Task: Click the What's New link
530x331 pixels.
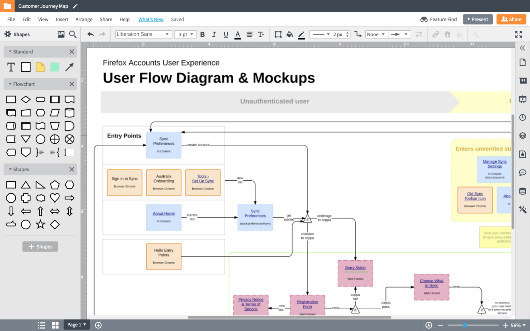Action: [x=151, y=19]
